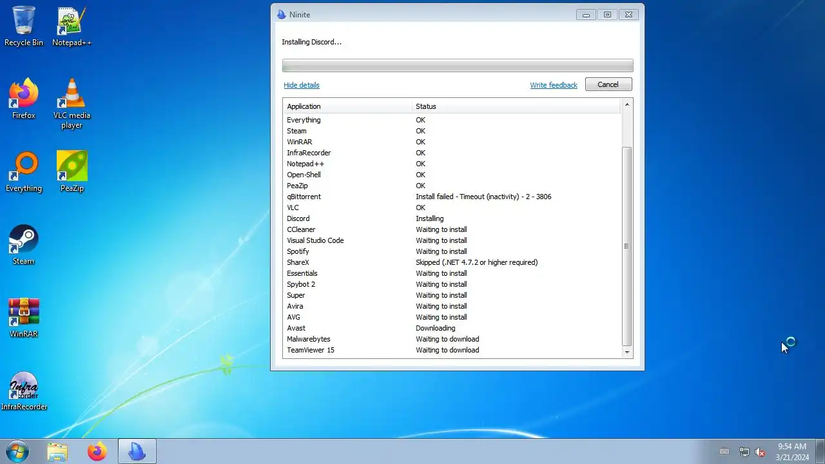
Task: Select the Spybot 2 row
Action: pos(452,284)
